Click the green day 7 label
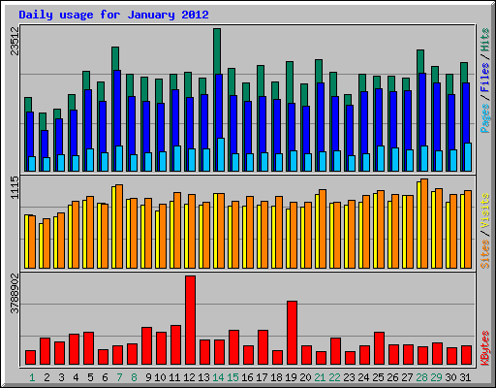 [119, 377]
